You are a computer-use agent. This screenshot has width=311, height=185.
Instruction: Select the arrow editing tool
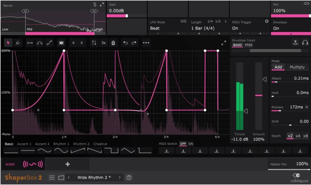coord(8,43)
